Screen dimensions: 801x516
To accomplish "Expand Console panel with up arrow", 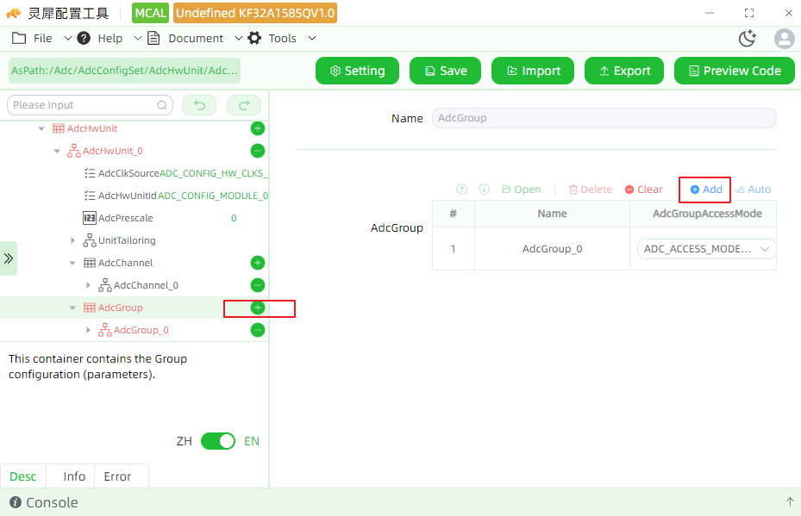I will pyautogui.click(x=790, y=502).
